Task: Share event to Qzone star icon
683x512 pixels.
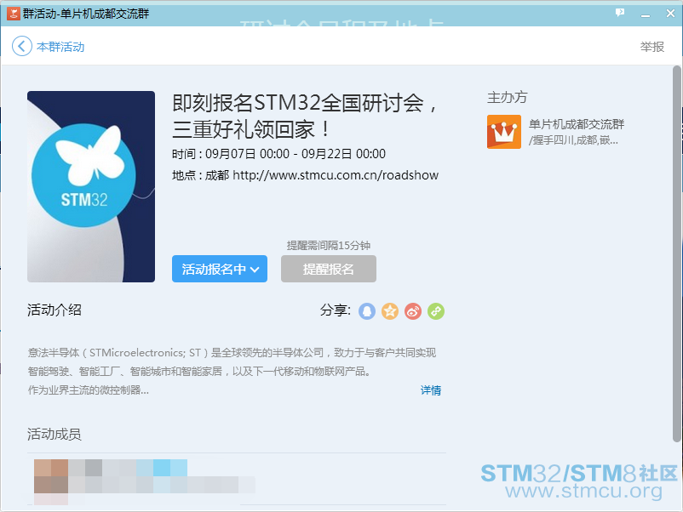Action: 390,311
